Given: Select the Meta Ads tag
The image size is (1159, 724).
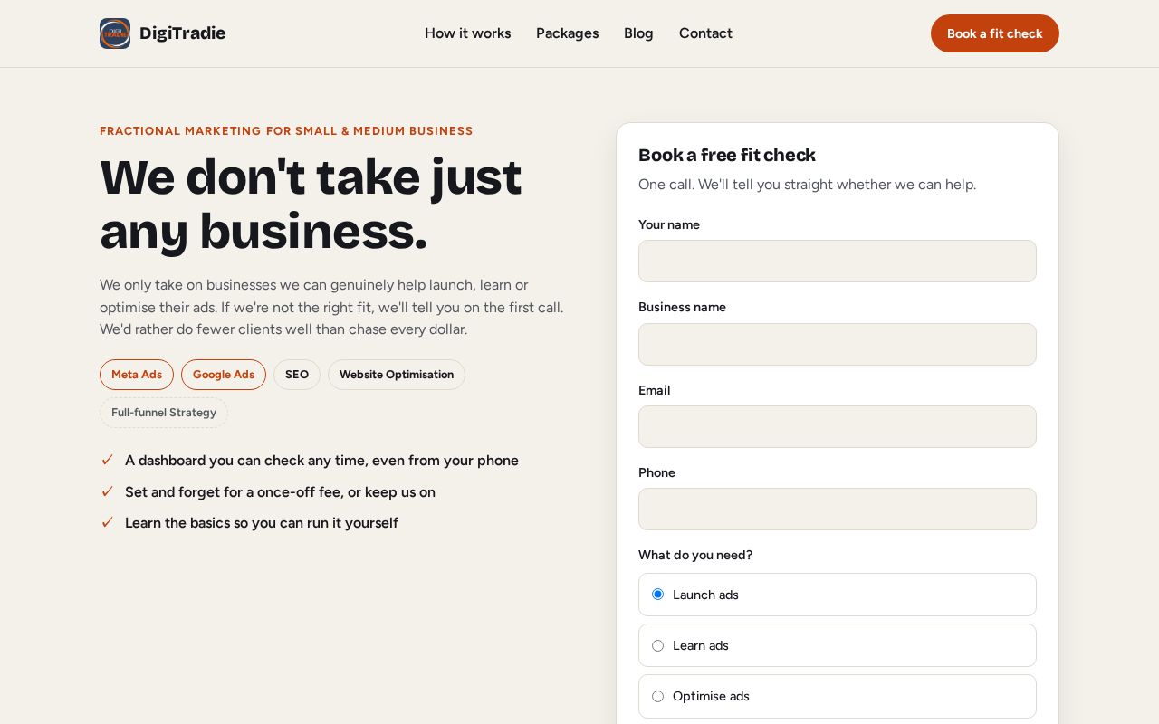Looking at the screenshot, I should [137, 375].
